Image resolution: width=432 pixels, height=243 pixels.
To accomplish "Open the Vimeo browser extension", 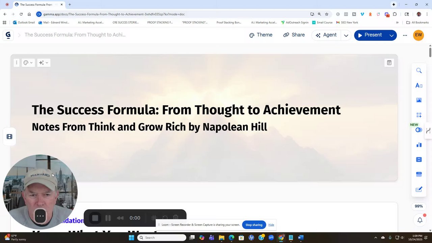I will click(362, 14).
